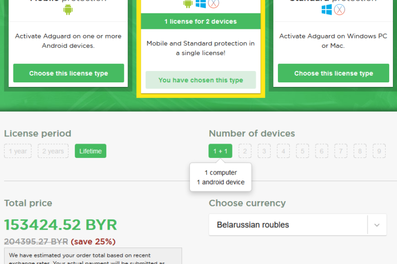Click the '1 computer' tooltip line
397x264 pixels.
click(221, 172)
